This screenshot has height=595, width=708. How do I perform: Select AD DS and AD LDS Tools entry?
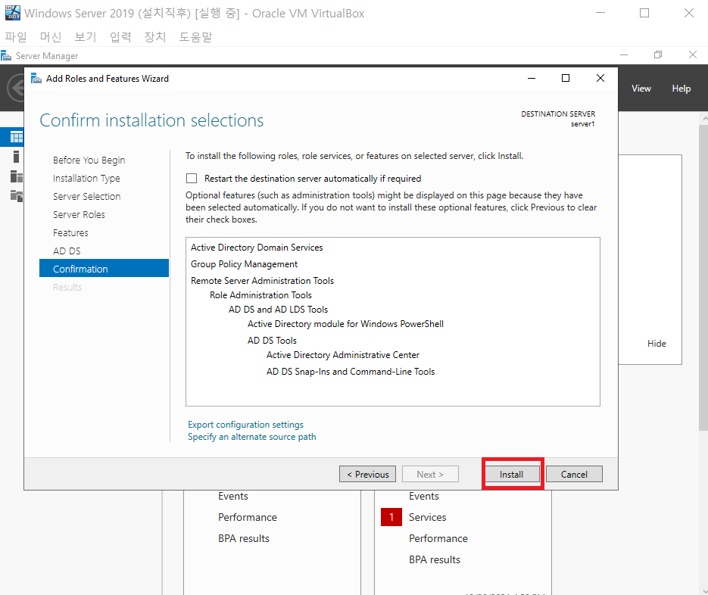click(x=278, y=310)
